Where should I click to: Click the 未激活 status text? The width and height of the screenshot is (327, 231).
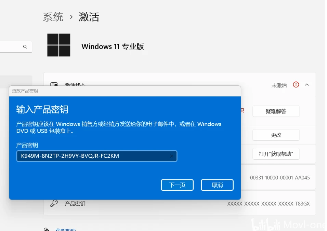click(x=279, y=85)
